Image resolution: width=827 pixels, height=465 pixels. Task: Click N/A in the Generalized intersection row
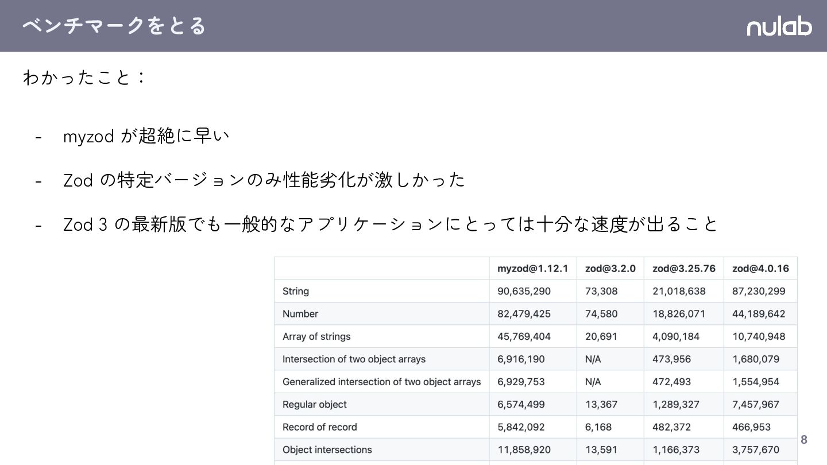[593, 382]
